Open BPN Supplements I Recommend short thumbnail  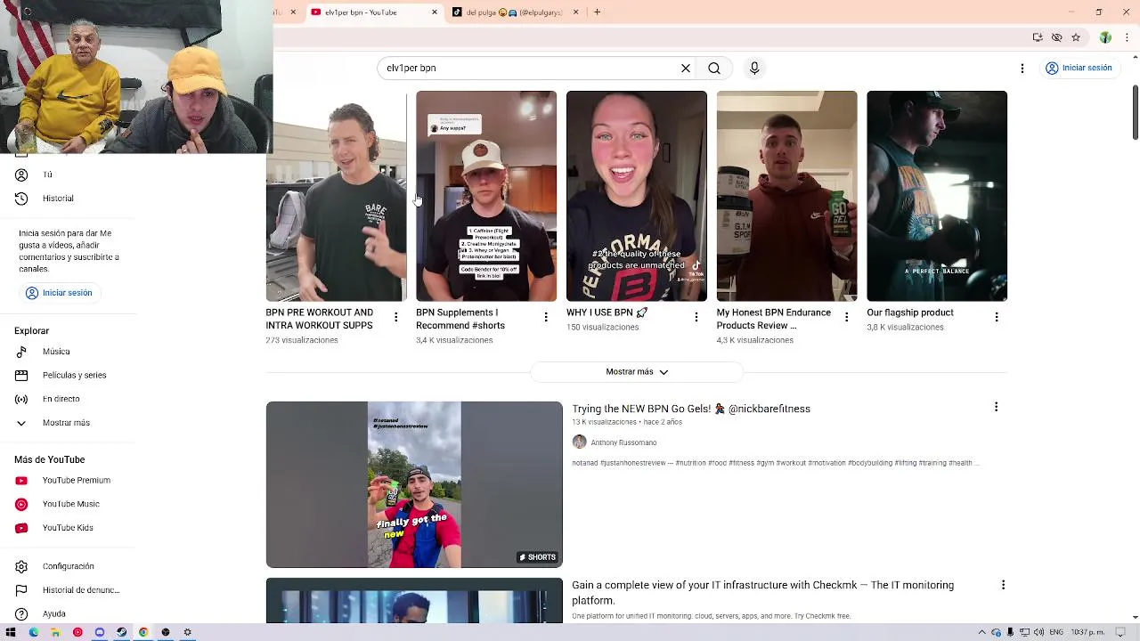(486, 196)
